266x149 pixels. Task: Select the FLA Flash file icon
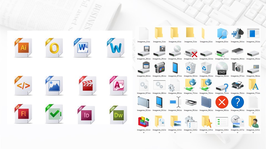click(23, 114)
